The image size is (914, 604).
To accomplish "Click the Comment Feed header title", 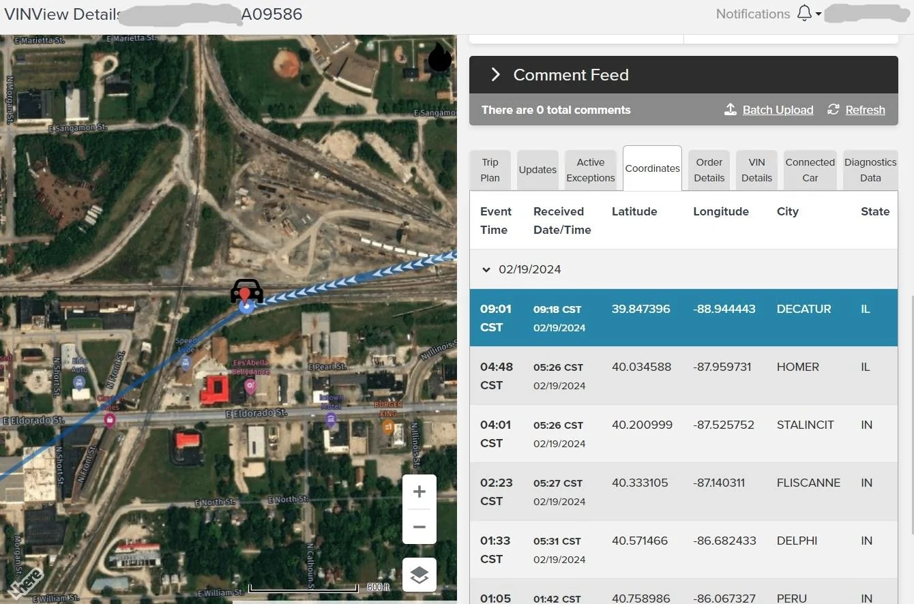I will 571,75.
